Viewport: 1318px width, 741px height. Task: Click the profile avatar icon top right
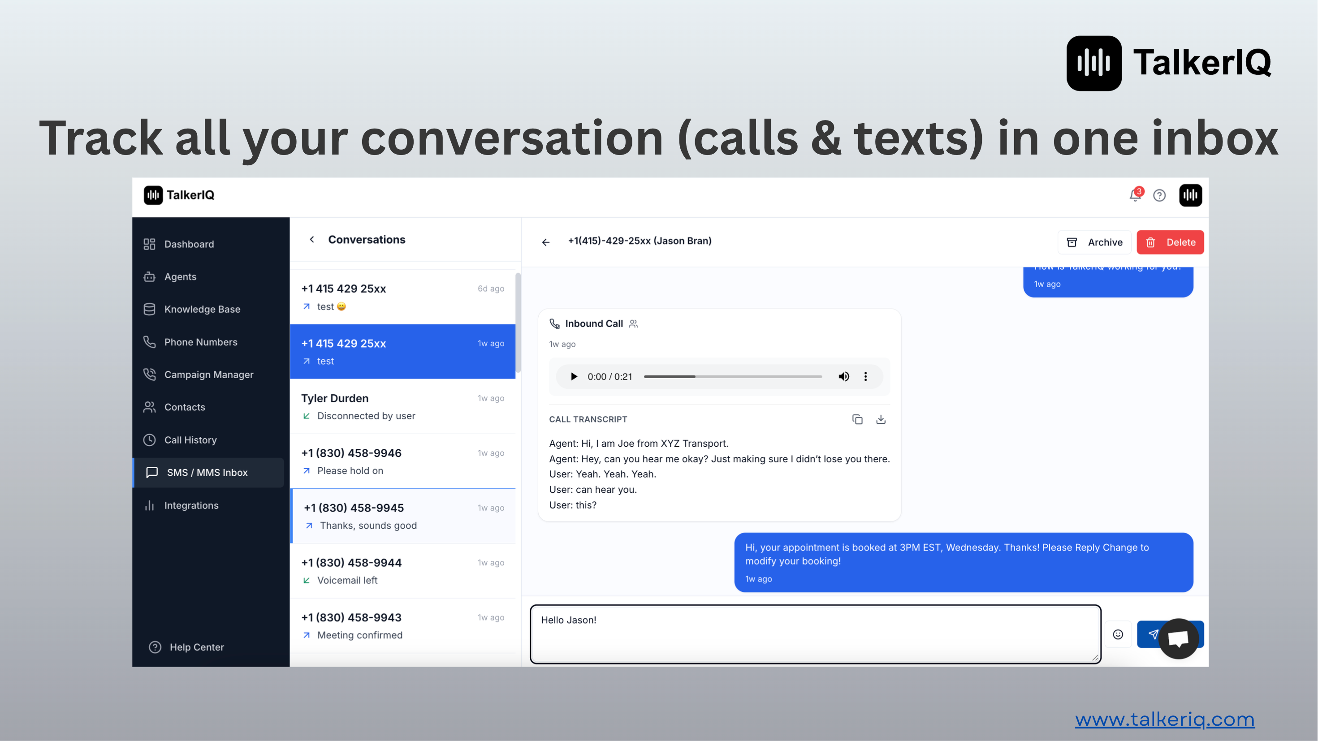pos(1190,195)
